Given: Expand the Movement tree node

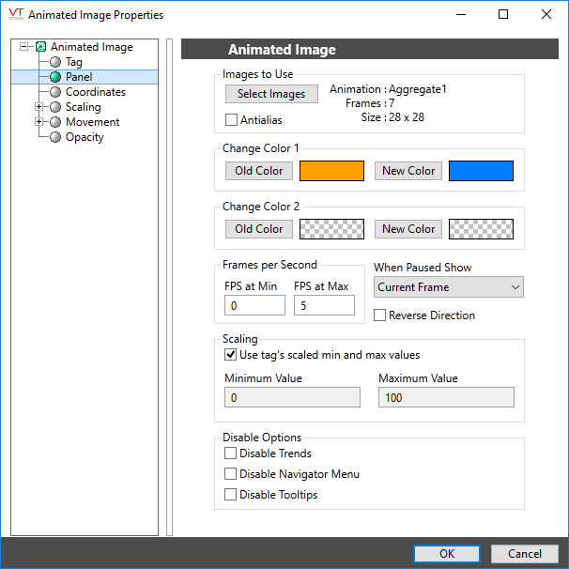Looking at the screenshot, I should coord(38,122).
